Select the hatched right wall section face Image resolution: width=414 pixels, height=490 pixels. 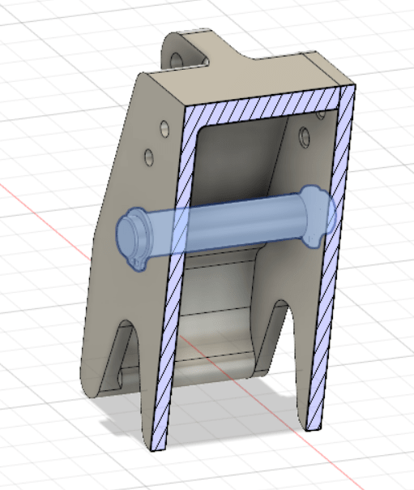[331, 256]
